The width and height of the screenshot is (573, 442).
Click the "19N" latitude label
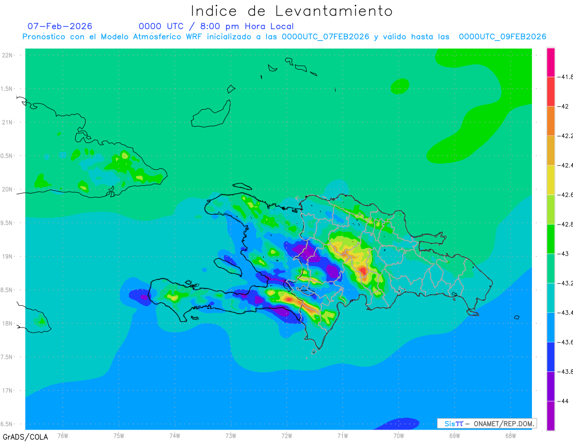point(7,257)
